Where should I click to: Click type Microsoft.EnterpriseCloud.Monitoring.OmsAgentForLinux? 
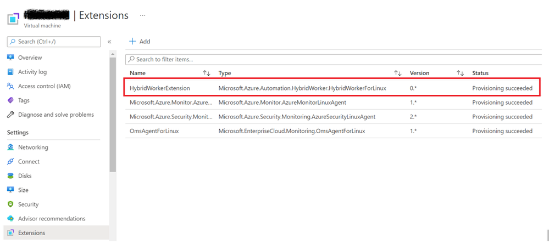pyautogui.click(x=292, y=131)
